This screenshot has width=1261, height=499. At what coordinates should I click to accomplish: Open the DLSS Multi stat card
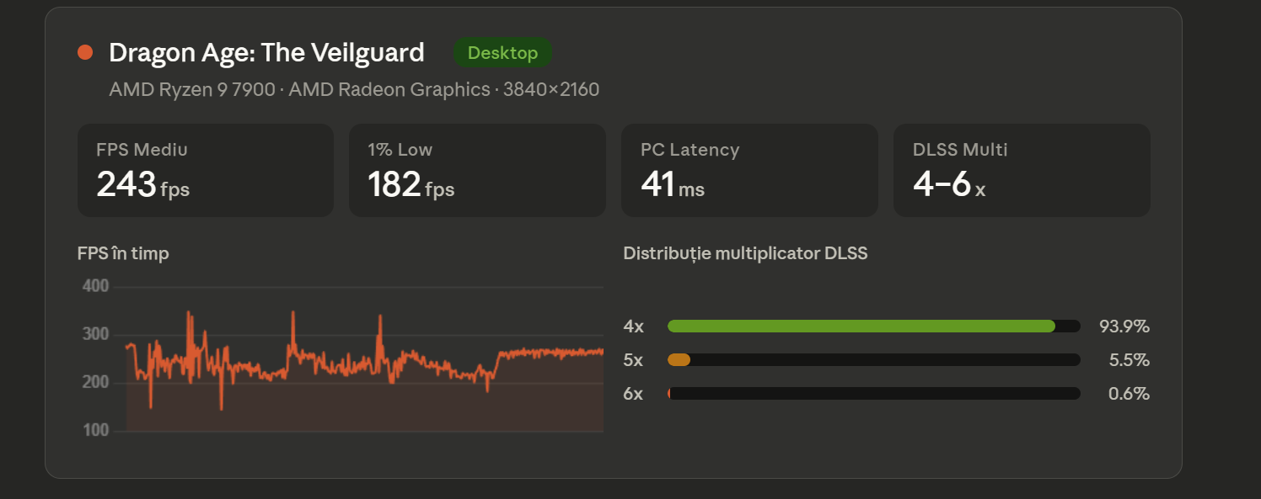(1022, 170)
